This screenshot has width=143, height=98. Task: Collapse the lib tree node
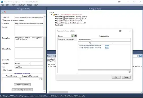pyautogui.click(x=49, y=12)
